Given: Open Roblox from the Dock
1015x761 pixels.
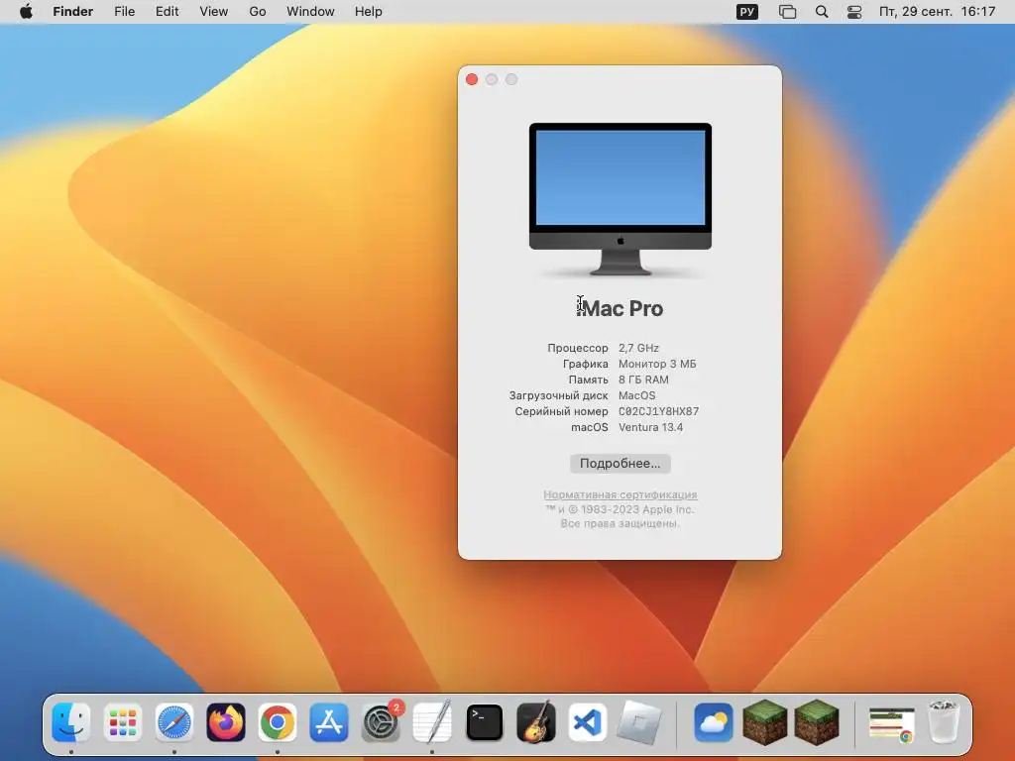Looking at the screenshot, I should [x=639, y=722].
